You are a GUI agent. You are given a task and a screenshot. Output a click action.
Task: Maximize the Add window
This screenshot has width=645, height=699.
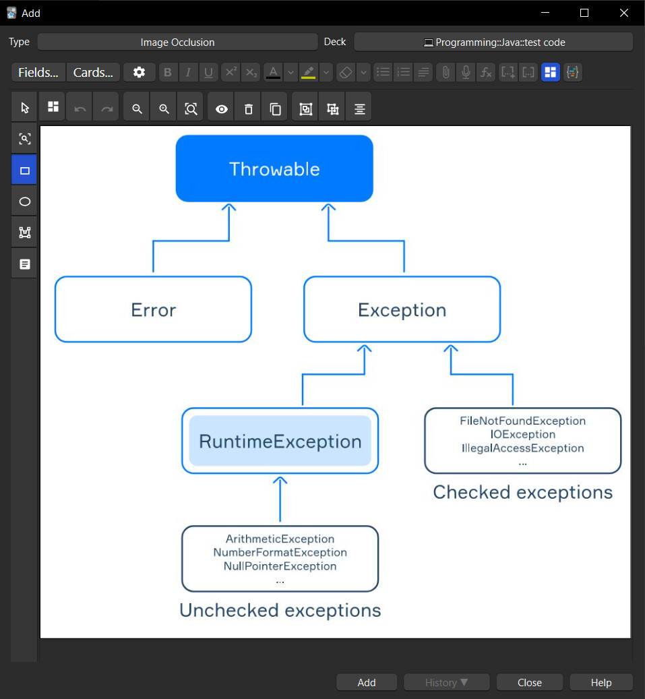coord(584,13)
